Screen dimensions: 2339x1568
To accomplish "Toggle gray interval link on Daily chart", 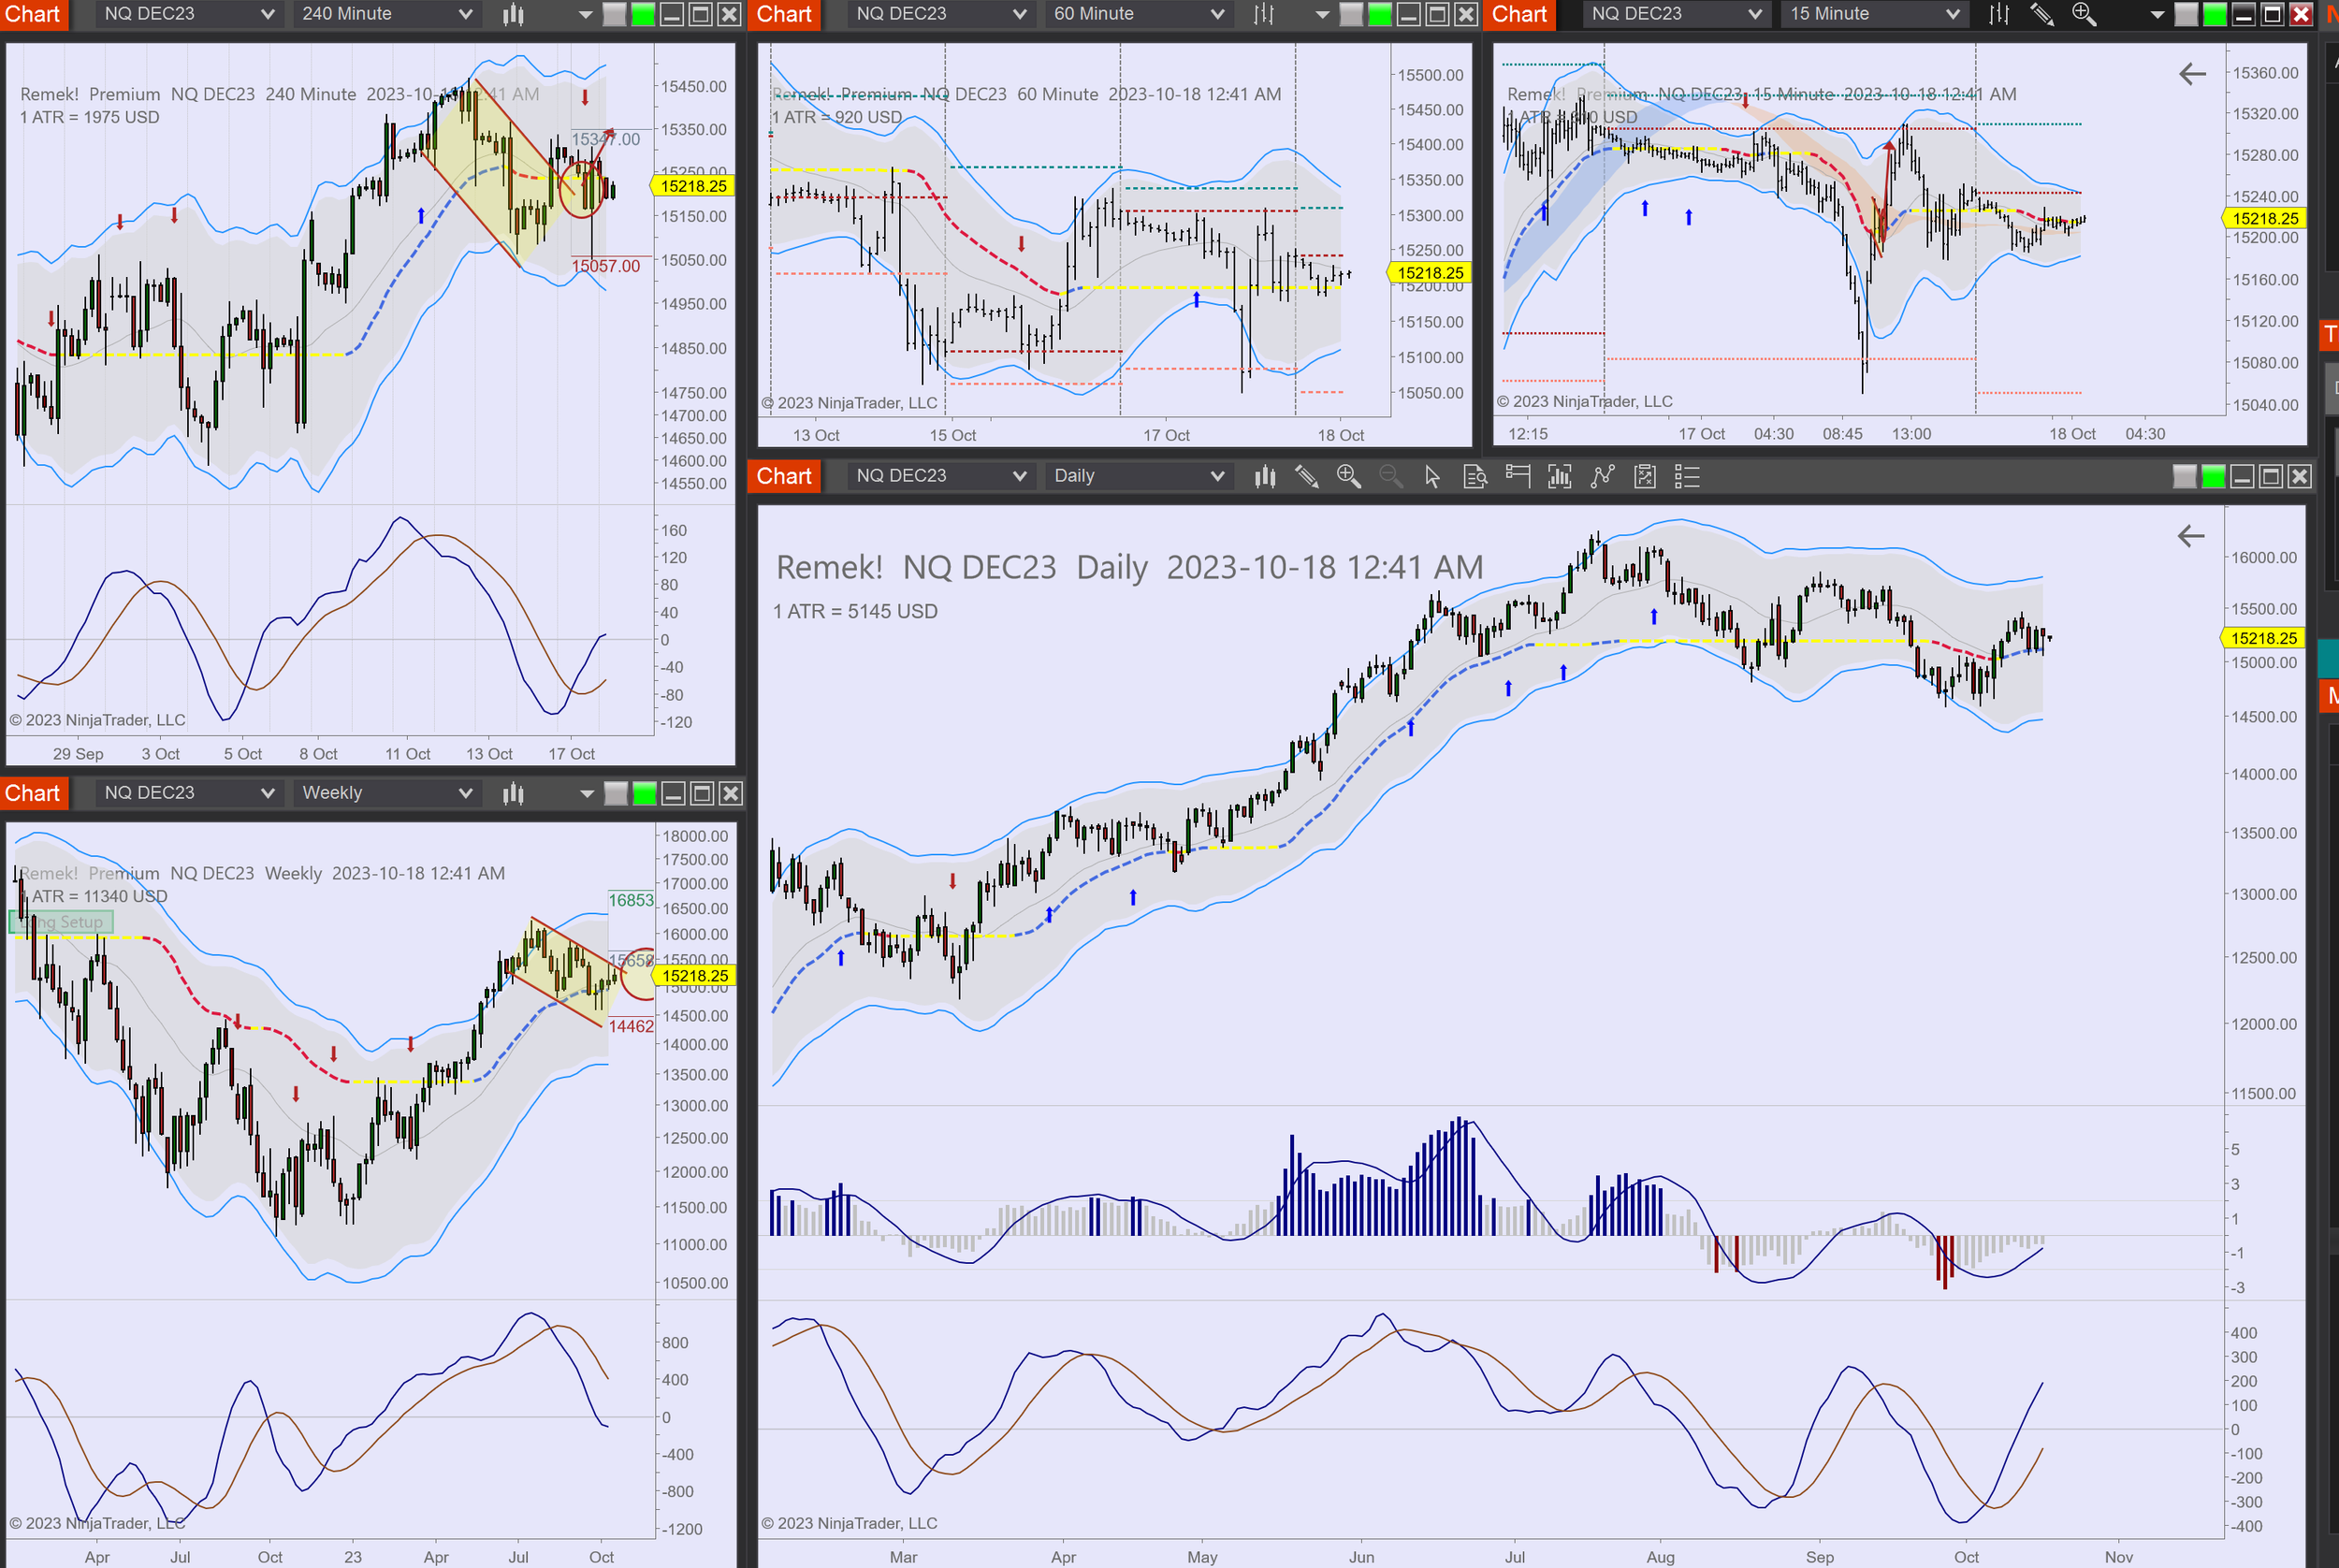I will 2184,477.
